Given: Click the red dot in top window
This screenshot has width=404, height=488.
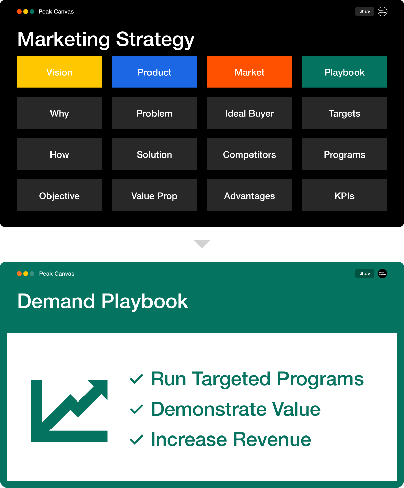Looking at the screenshot, I should pyautogui.click(x=19, y=12).
